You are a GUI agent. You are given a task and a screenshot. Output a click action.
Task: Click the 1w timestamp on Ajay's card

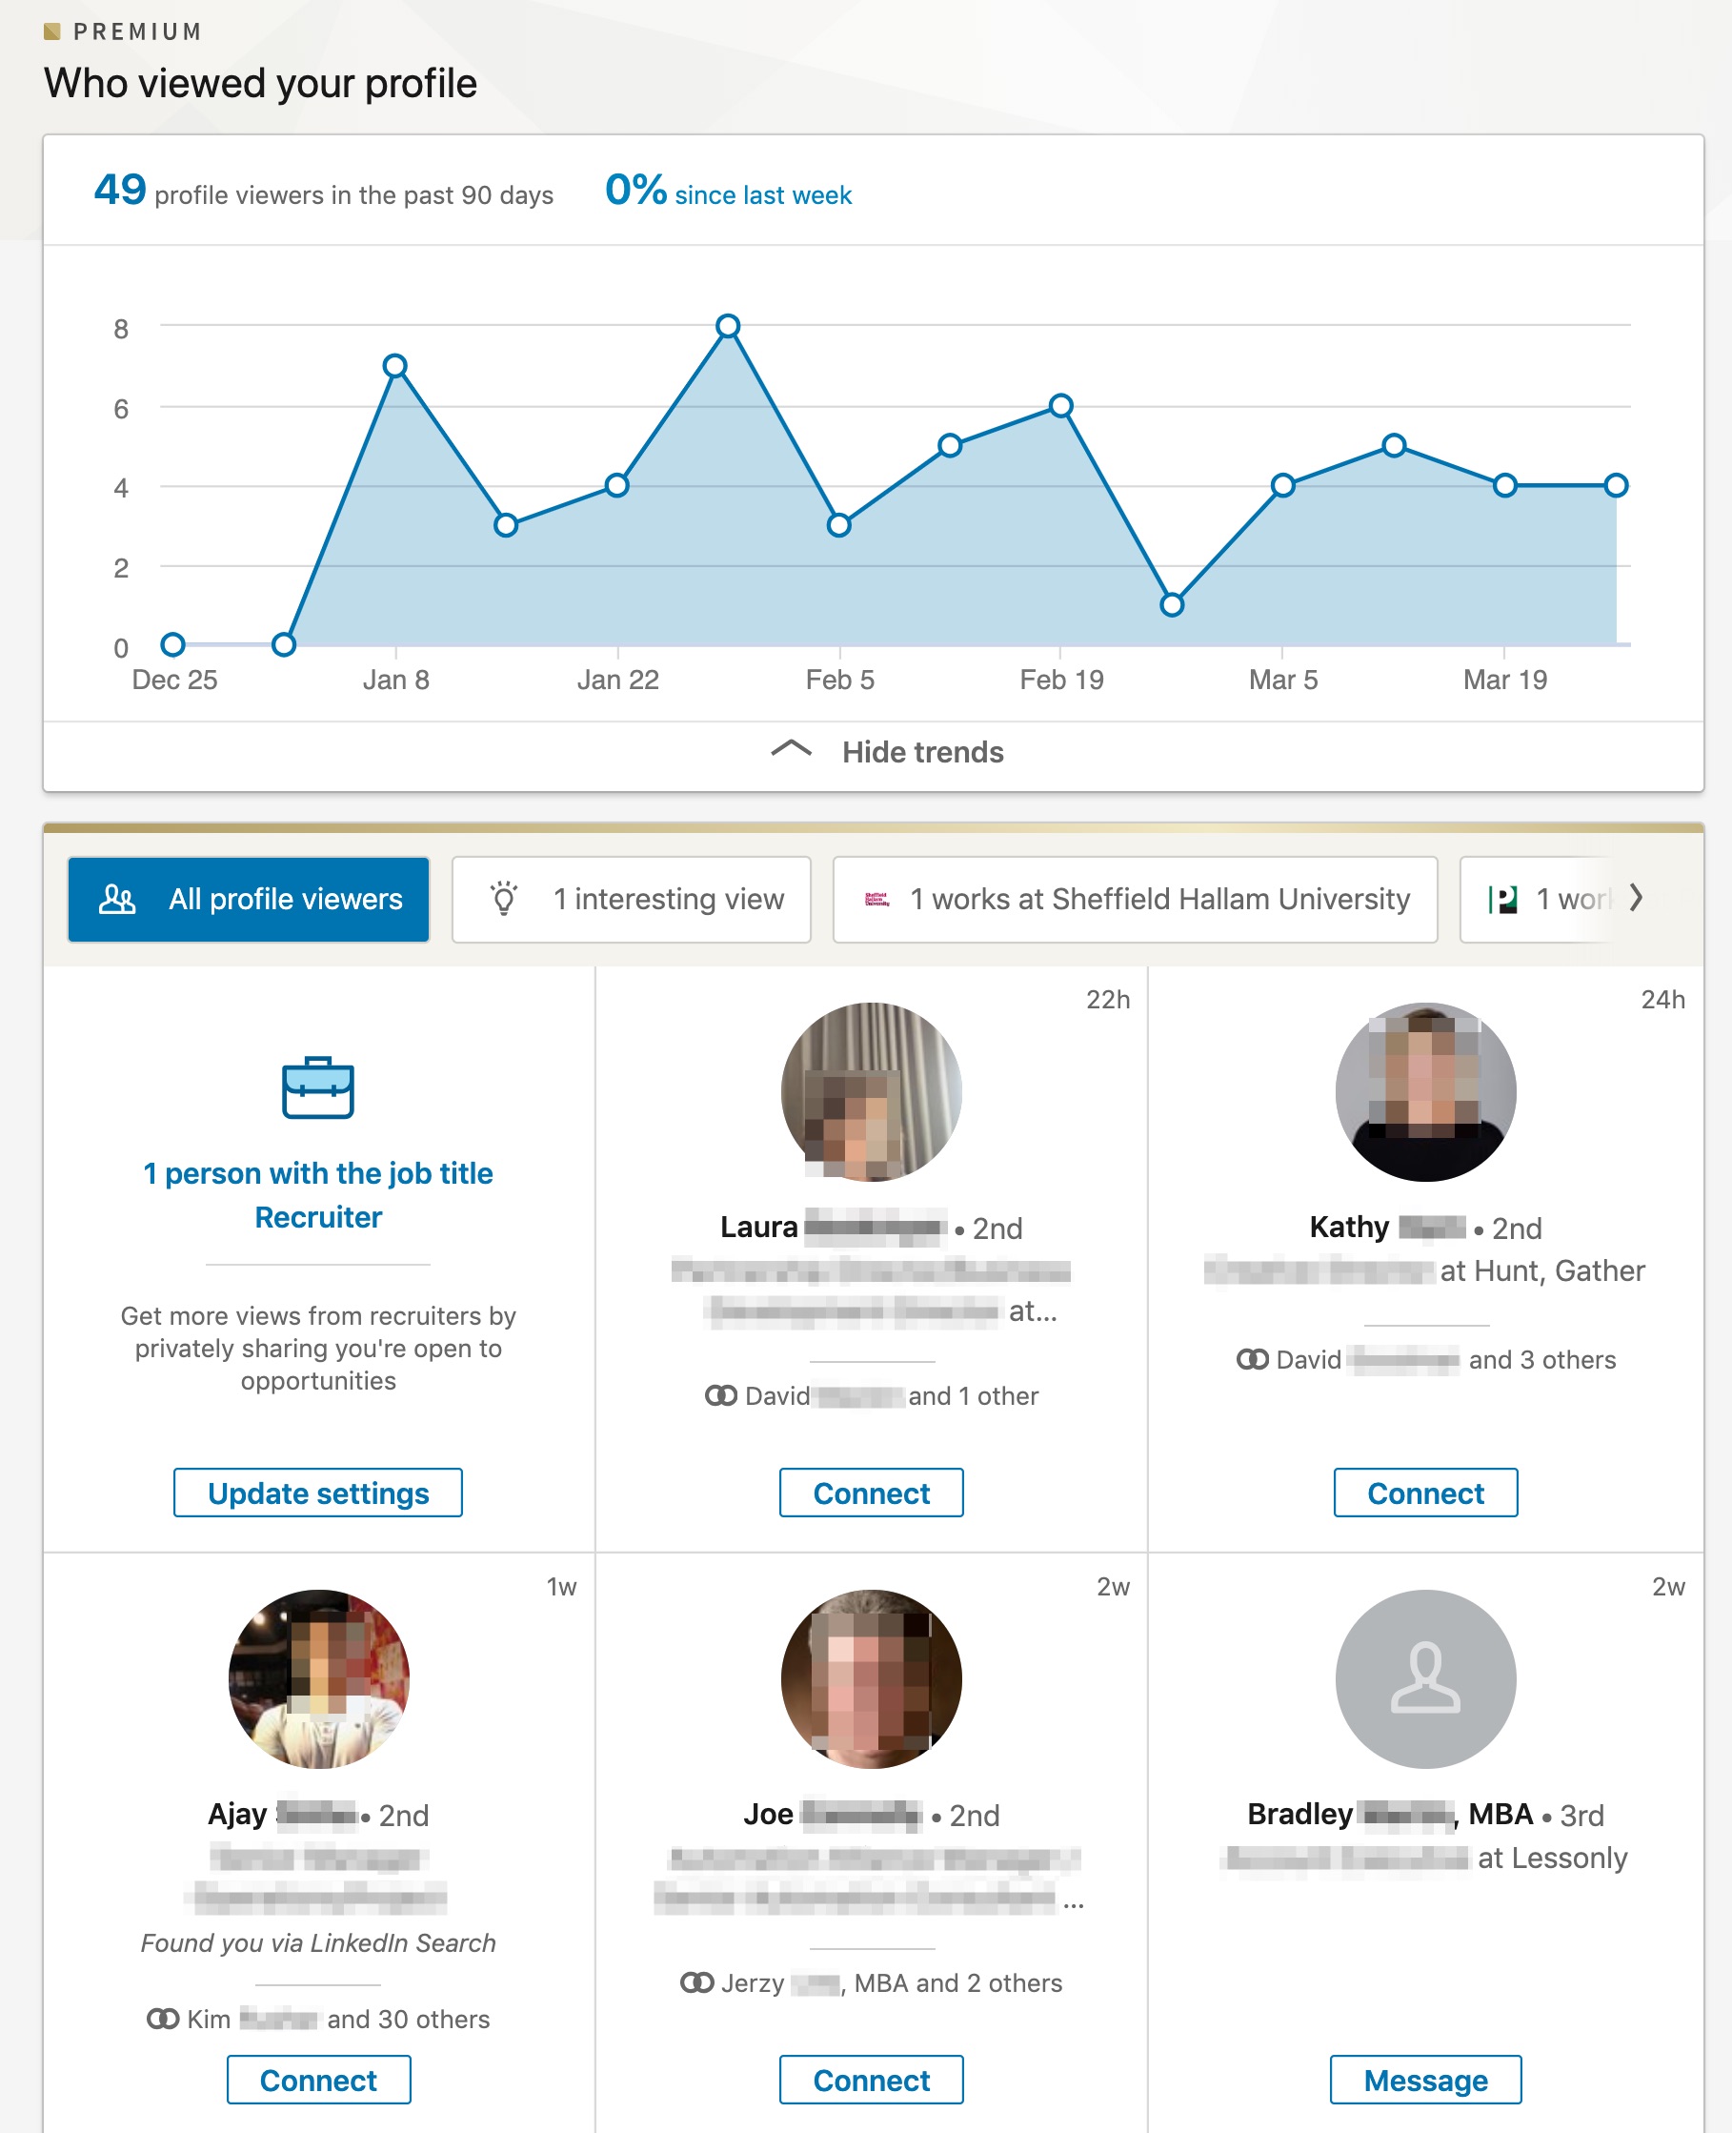tap(561, 1586)
